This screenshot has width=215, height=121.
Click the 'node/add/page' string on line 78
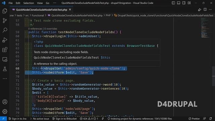[x=78, y=109]
